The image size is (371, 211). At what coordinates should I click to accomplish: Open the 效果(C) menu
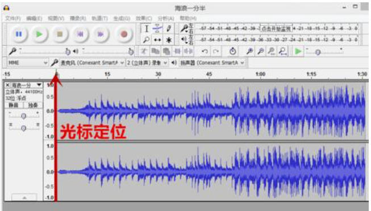click(x=144, y=18)
